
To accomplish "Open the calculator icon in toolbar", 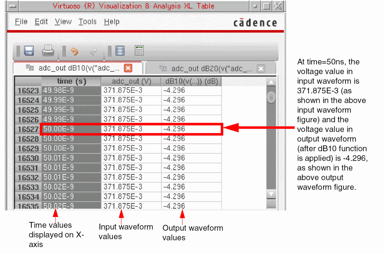I will (x=139, y=51).
